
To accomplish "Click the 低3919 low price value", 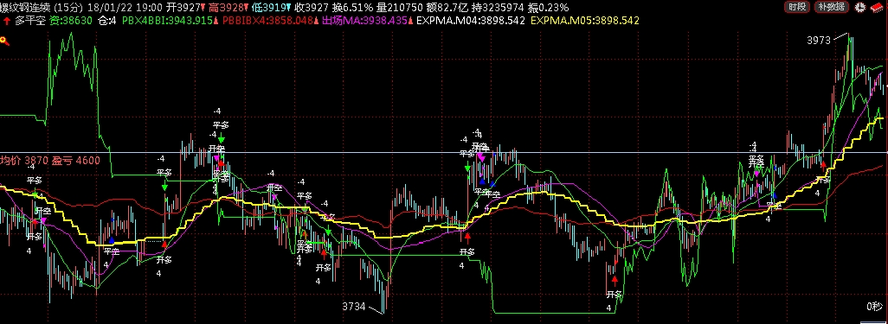I will point(269,8).
